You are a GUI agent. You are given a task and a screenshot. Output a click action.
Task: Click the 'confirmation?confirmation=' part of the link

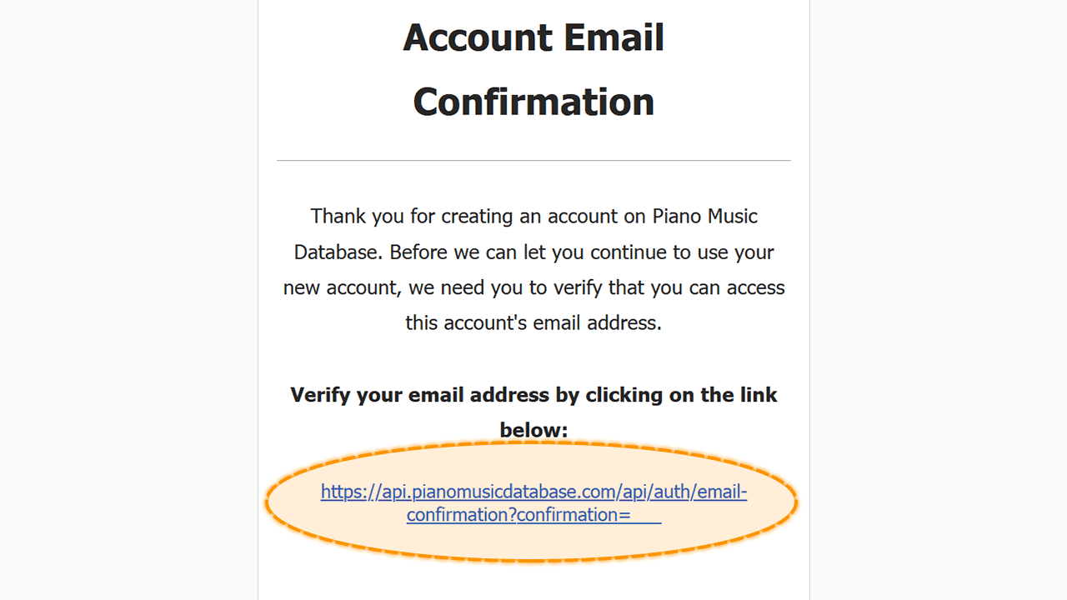pyautogui.click(x=518, y=515)
